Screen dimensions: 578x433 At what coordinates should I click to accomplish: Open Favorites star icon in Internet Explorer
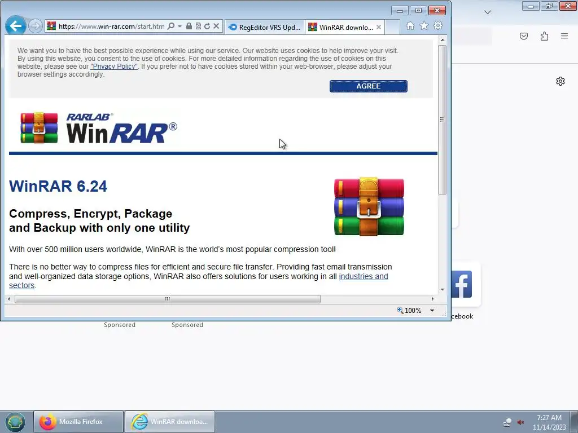click(424, 26)
